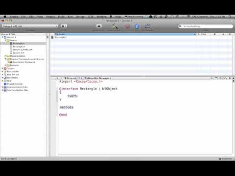This screenshot has height=176, width=235.
Task: Select Implementation Files smart group
Action: tap(17, 87)
